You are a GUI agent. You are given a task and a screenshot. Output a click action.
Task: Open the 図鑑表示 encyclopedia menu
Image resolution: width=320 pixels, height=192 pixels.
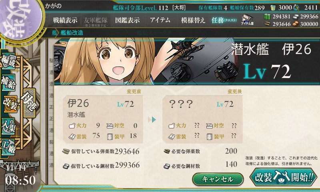point(127,20)
